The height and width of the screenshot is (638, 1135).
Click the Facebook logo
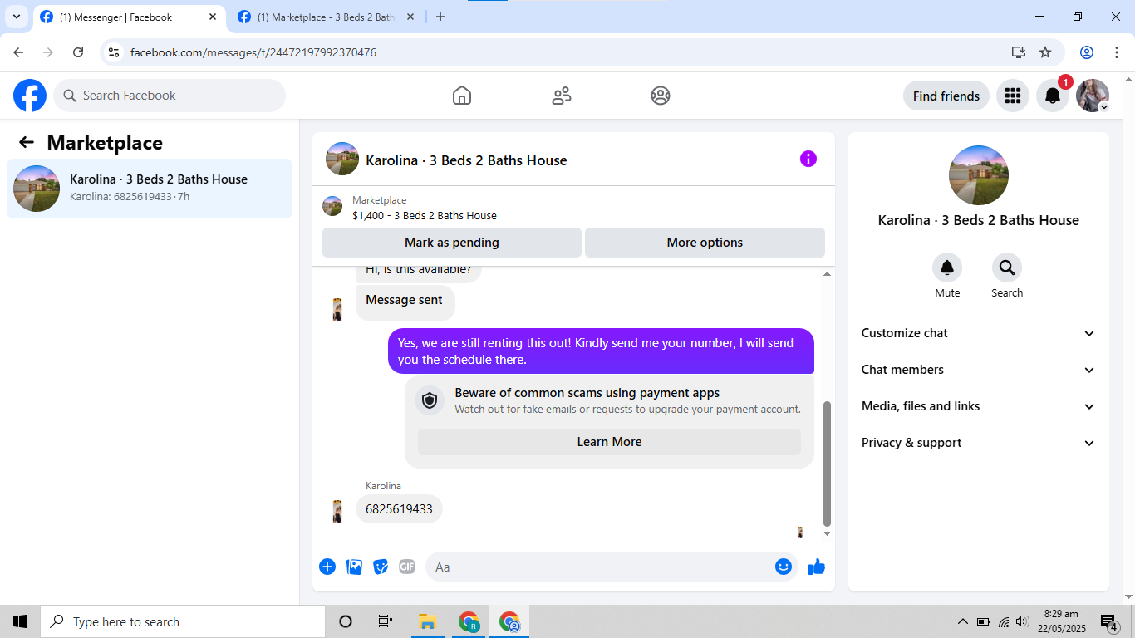click(30, 96)
